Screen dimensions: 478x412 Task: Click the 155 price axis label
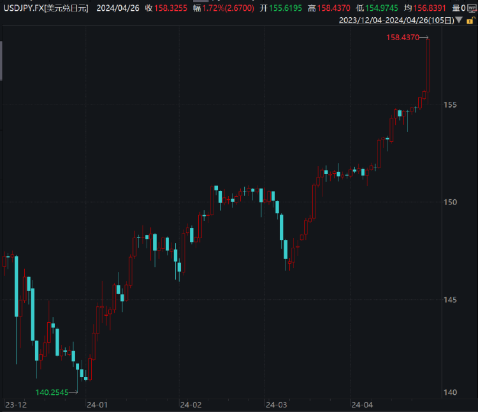[x=450, y=104]
